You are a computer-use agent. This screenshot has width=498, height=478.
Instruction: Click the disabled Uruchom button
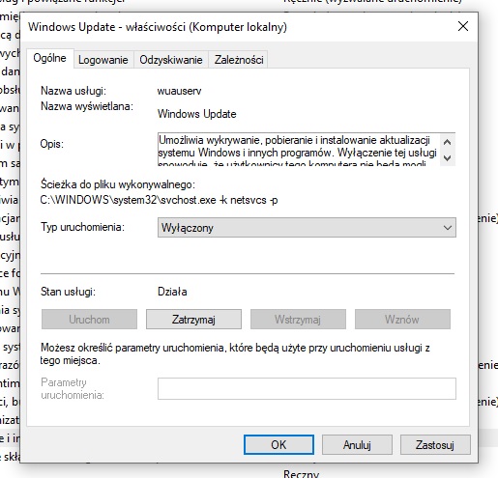tap(89, 320)
